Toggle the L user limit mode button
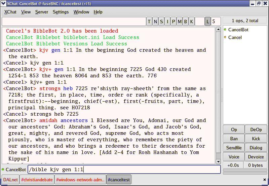The width and height of the screenshot is (269, 186). [x=208, y=22]
